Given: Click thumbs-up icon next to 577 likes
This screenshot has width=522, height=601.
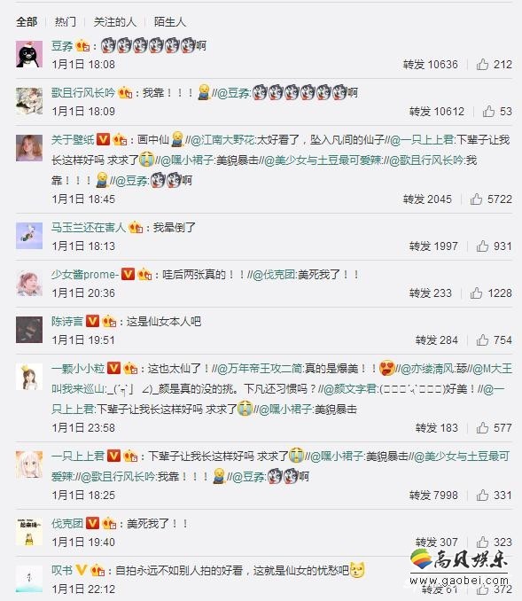Looking at the screenshot, I should pyautogui.click(x=482, y=428).
